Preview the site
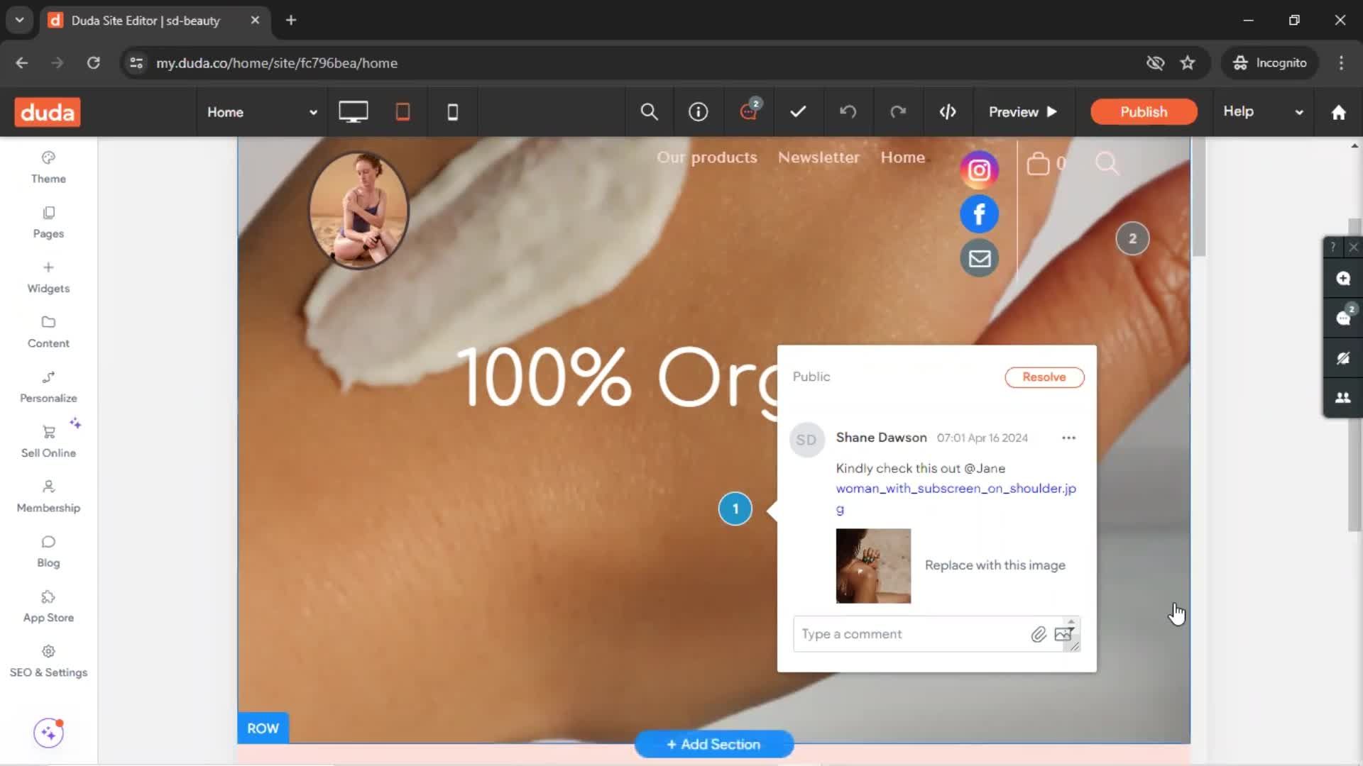This screenshot has width=1363, height=766. pyautogui.click(x=1023, y=112)
